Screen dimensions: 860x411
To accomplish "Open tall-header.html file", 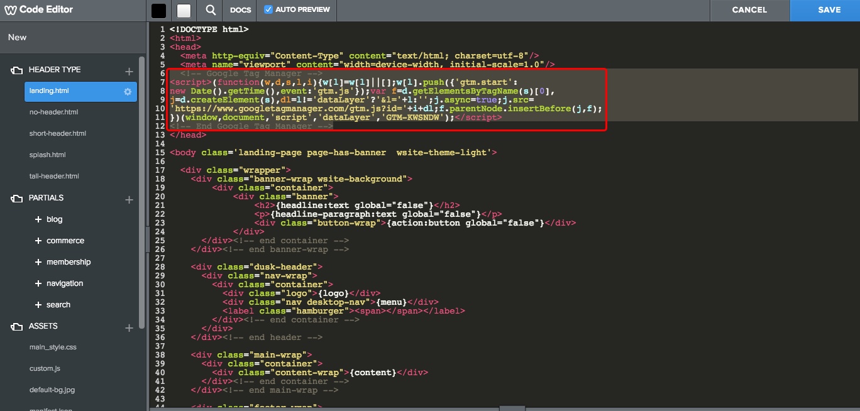I will click(54, 177).
